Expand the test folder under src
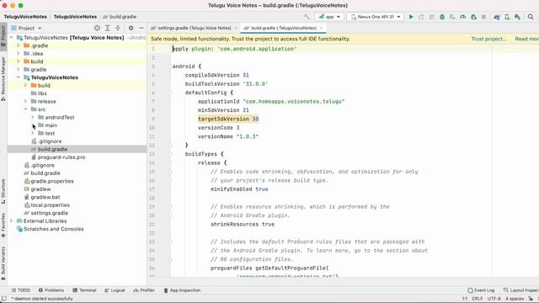Image resolution: width=539 pixels, height=303 pixels. tap(33, 133)
